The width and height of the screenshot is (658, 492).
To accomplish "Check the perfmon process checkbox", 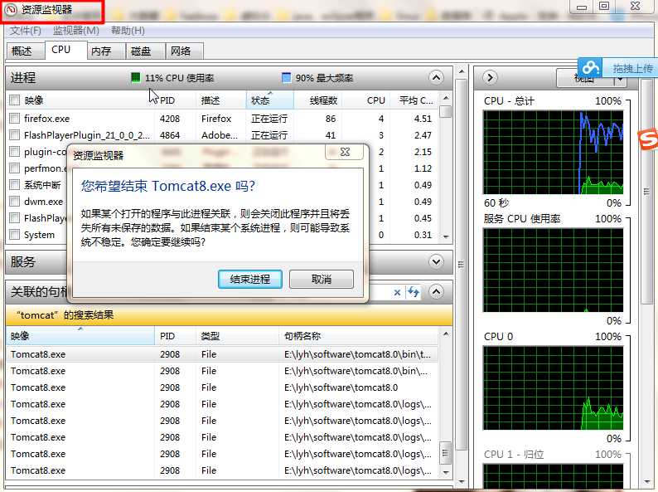I will coord(15,168).
